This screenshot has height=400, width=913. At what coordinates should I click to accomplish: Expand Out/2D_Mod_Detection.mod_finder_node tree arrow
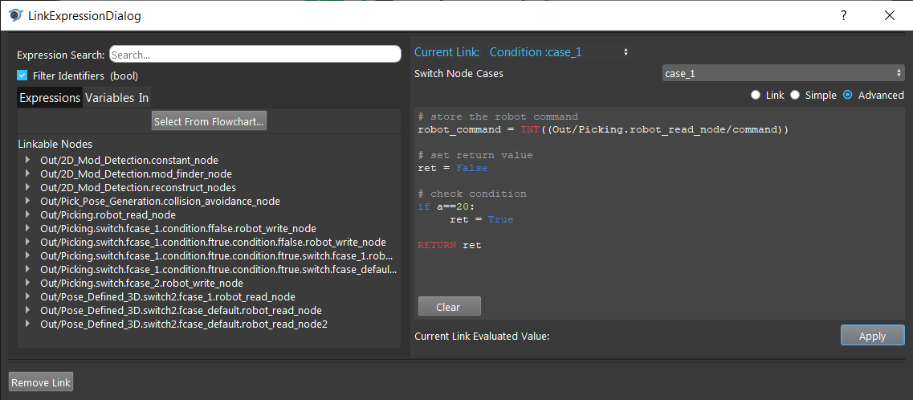[27, 173]
